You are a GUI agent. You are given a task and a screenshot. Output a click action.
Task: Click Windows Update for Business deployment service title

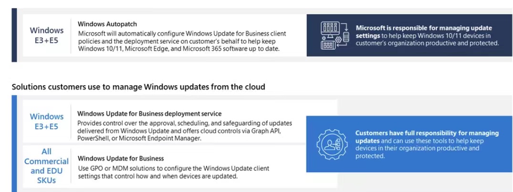(x=149, y=114)
